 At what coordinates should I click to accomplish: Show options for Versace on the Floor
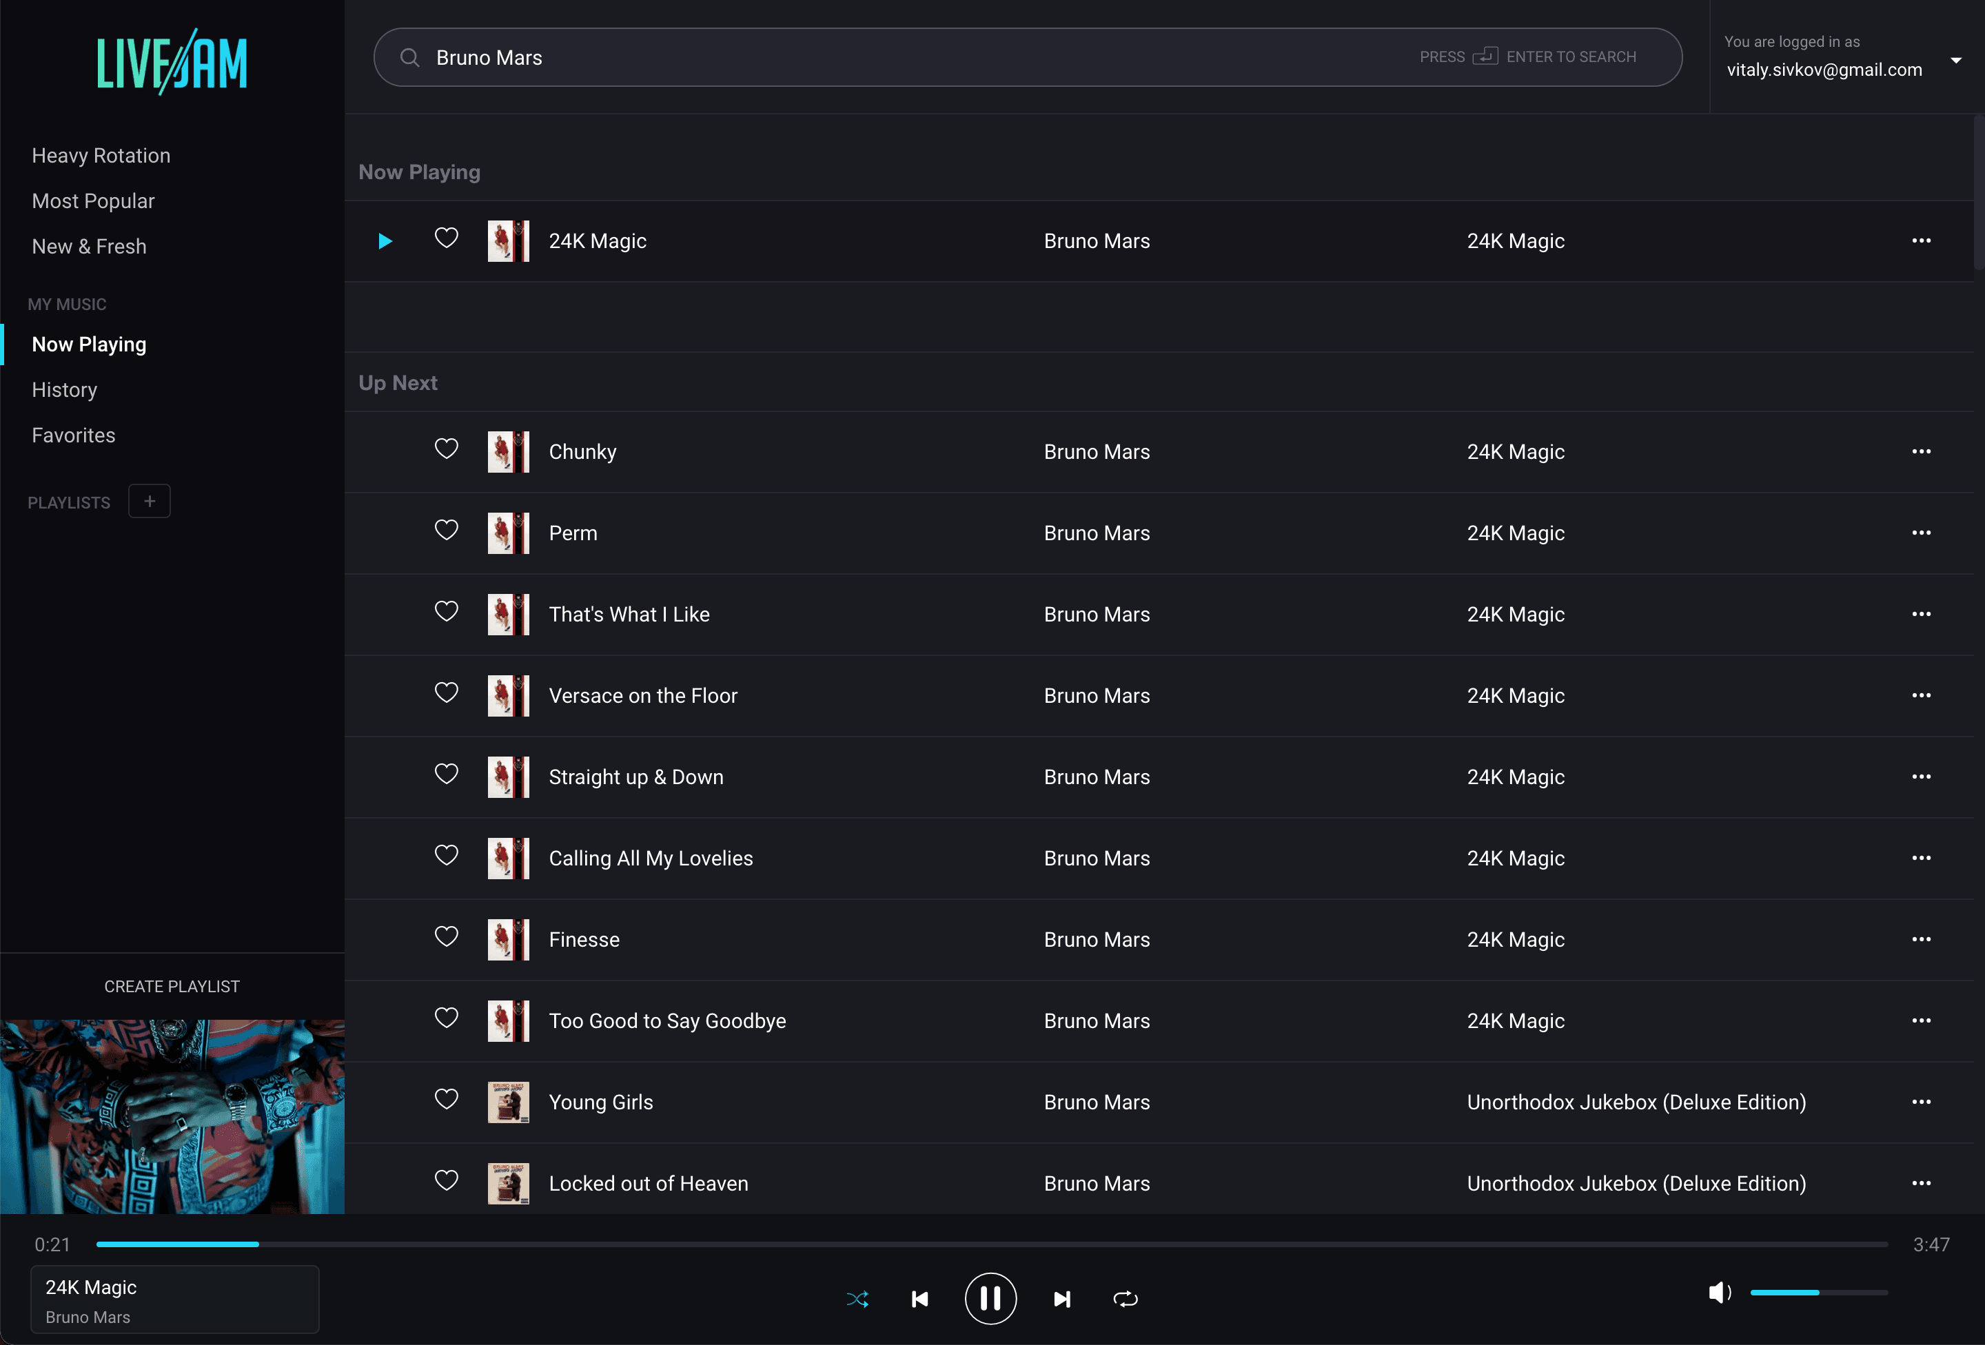coord(1922,695)
